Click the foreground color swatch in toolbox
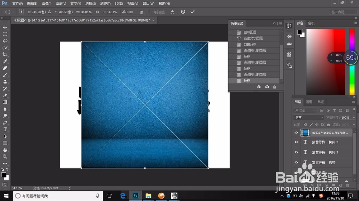Image resolution: width=359 pixels, height=201 pixels. (4, 175)
